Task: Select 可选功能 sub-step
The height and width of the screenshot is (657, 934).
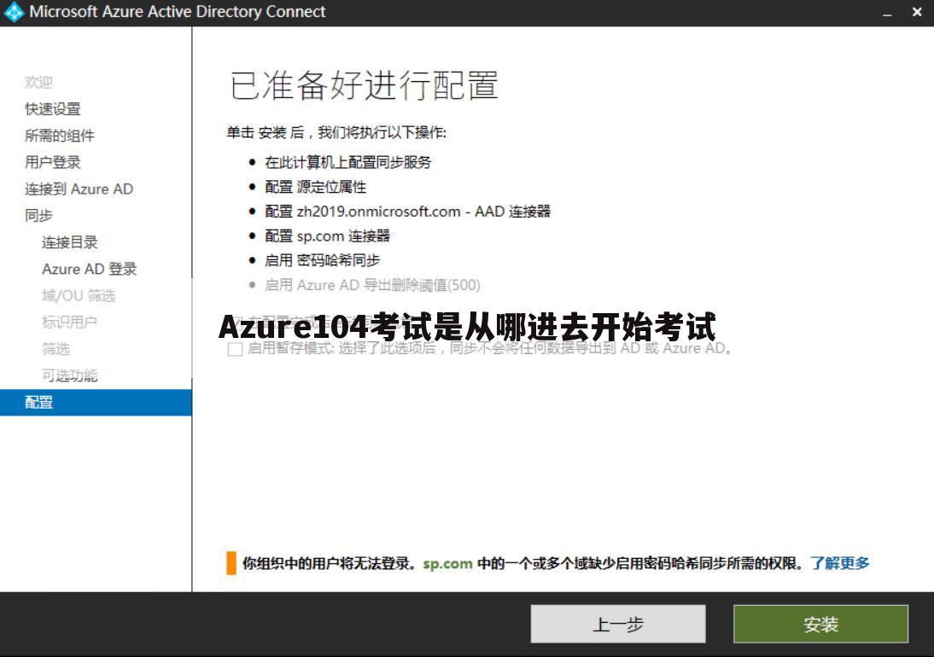Action: coord(70,375)
